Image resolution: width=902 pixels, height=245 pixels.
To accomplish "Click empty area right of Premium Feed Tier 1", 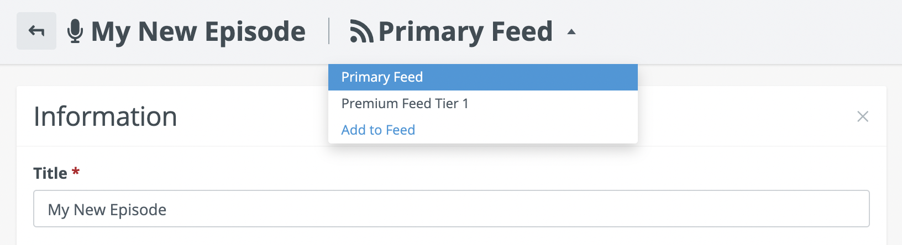I will pos(553,104).
